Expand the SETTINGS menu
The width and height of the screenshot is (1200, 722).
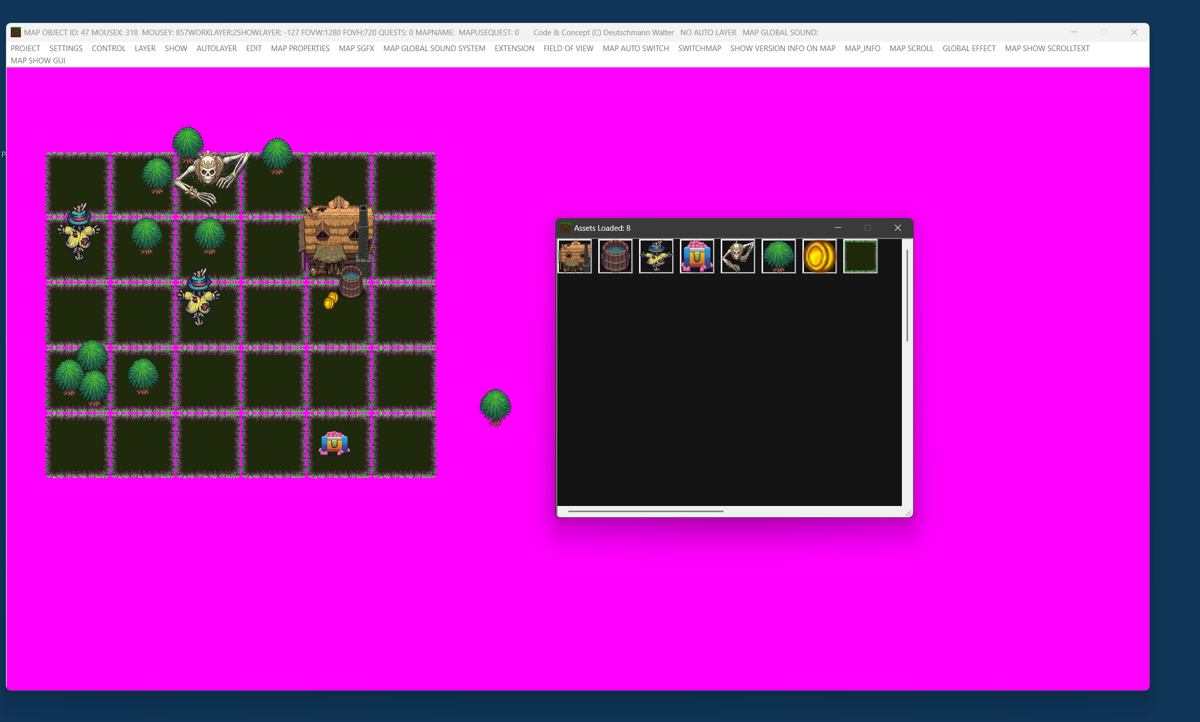tap(66, 48)
